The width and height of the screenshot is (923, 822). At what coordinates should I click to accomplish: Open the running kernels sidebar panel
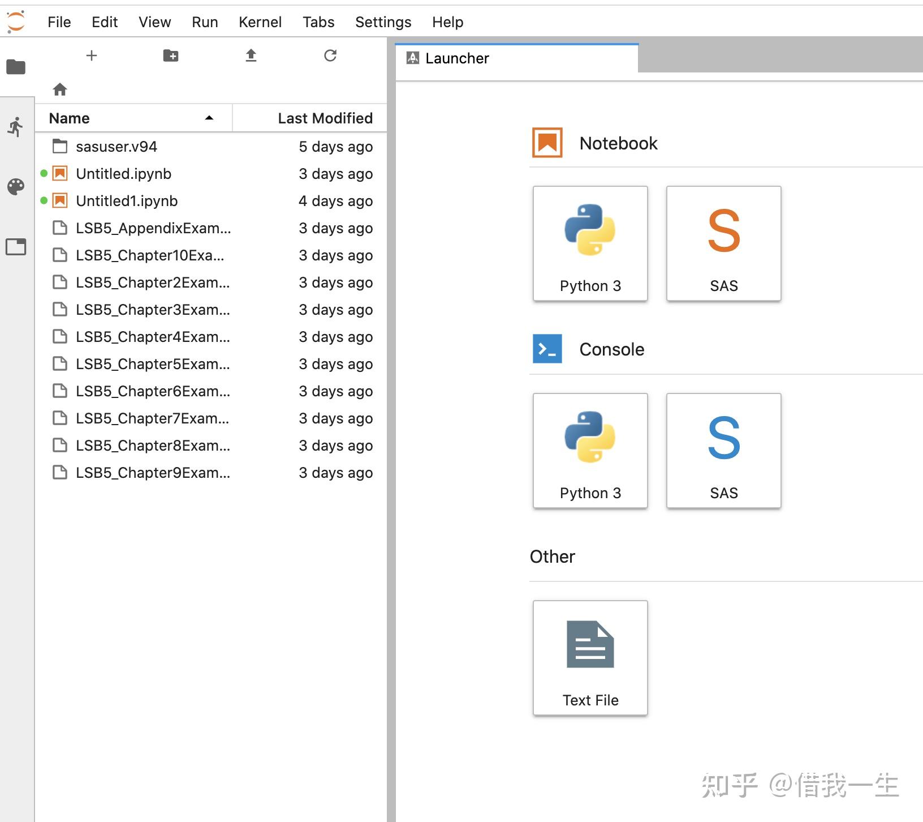[16, 126]
